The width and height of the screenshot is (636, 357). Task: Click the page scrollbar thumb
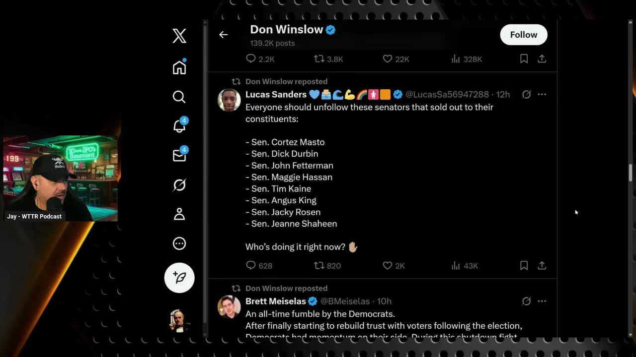[631, 173]
